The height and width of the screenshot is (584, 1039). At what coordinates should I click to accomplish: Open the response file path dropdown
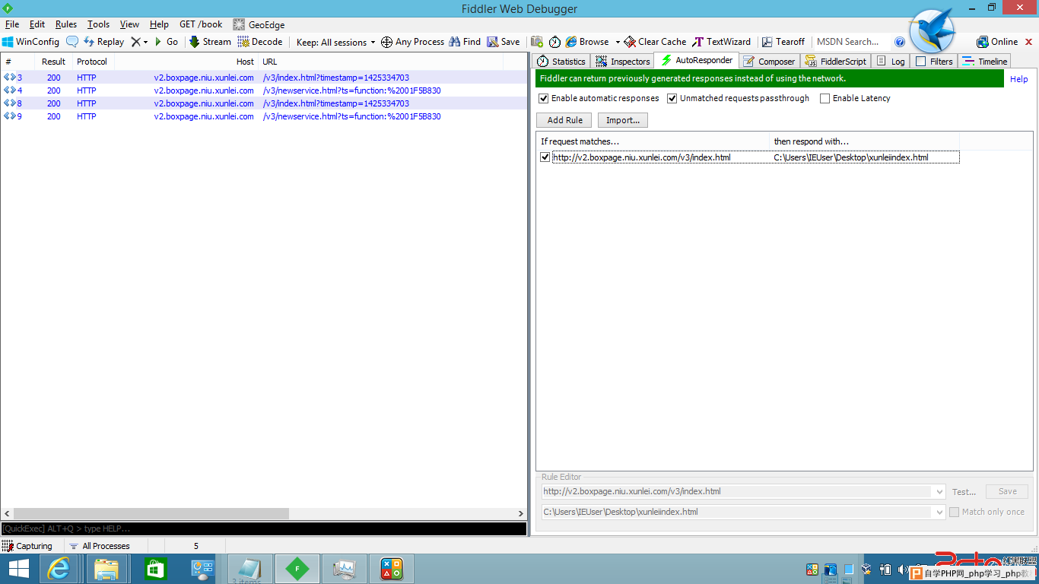pos(939,513)
